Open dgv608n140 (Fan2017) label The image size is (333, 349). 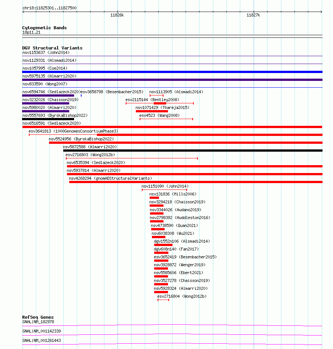176,249
